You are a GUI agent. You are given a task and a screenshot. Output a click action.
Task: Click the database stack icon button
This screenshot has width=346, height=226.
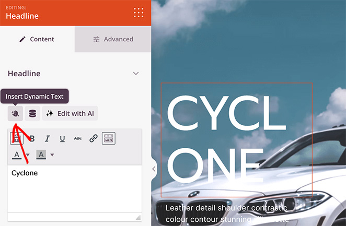(32, 113)
